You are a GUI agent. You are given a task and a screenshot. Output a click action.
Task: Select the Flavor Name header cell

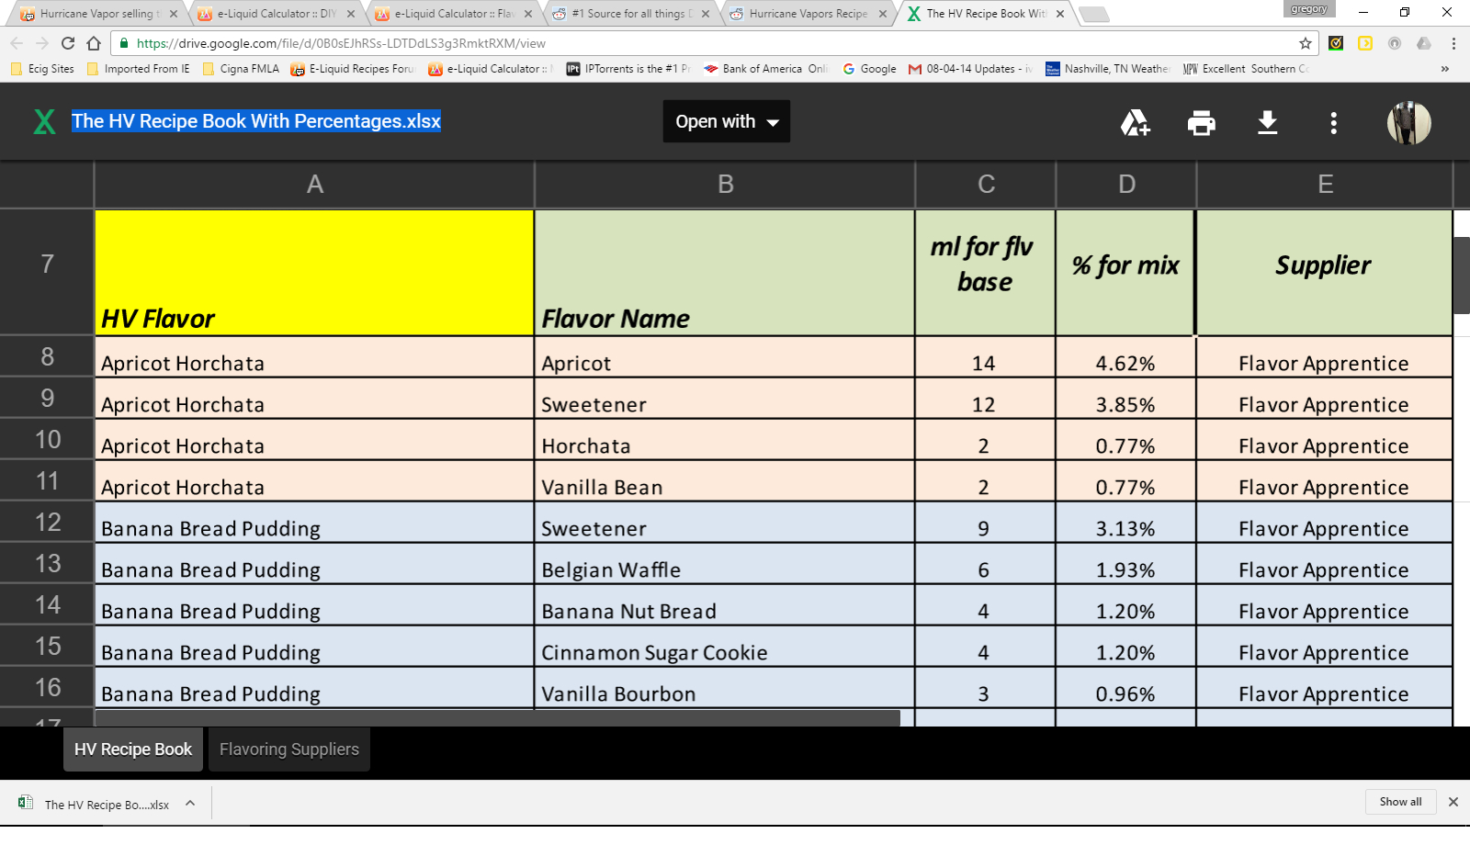(x=725, y=273)
